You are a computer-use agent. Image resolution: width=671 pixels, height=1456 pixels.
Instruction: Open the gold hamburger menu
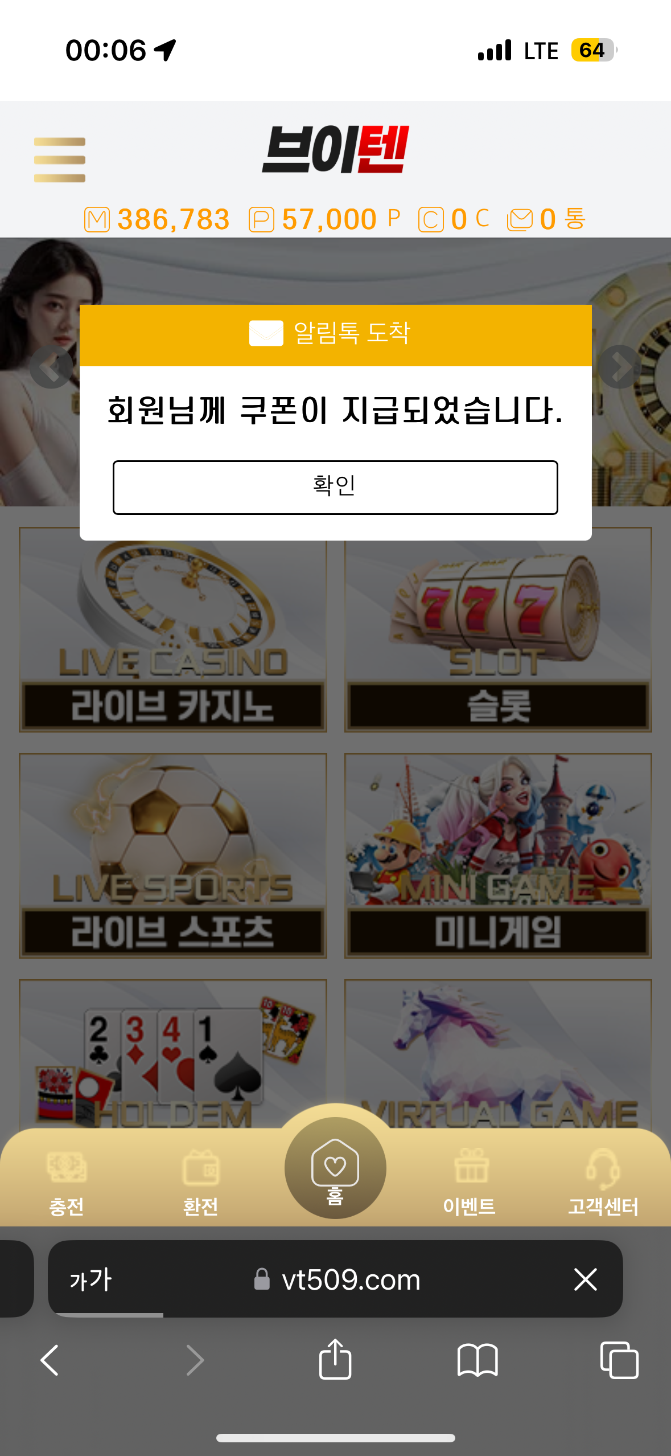pyautogui.click(x=60, y=159)
